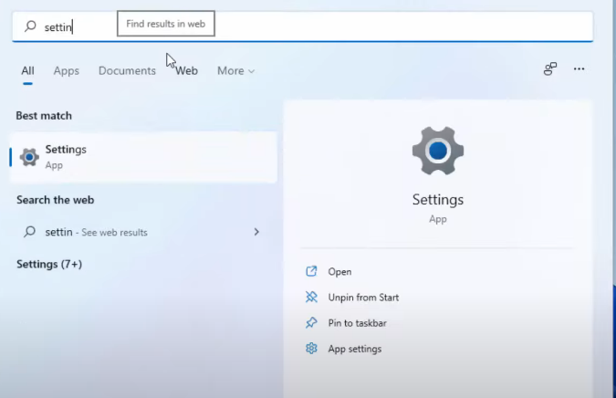616x398 pixels.
Task: Click the magnifier icon in search box
Action: point(30,27)
